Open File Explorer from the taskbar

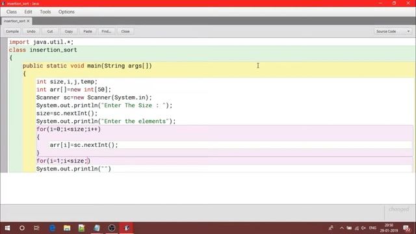(x=67, y=228)
